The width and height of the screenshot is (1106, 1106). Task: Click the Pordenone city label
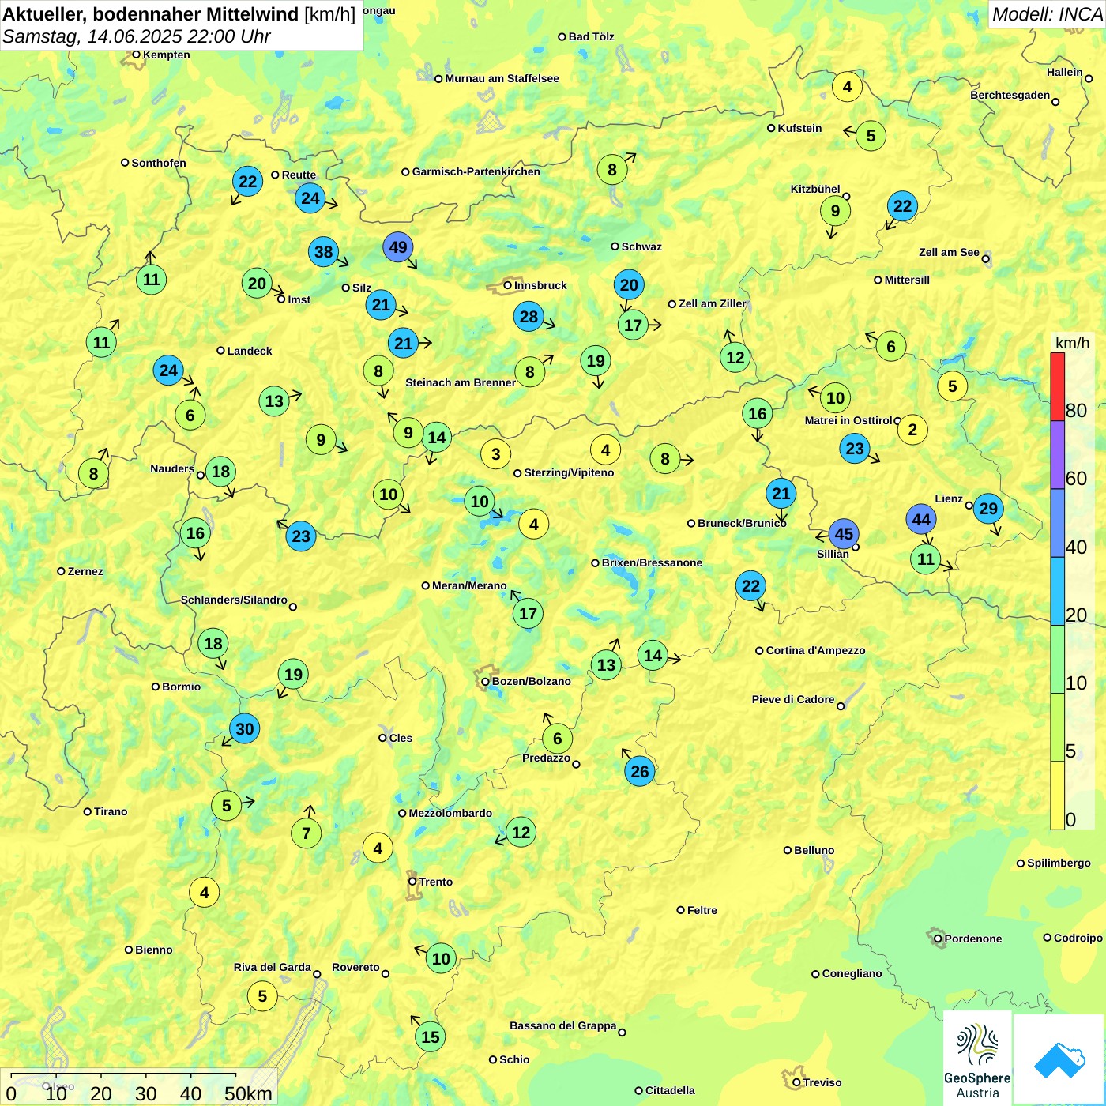[973, 939]
